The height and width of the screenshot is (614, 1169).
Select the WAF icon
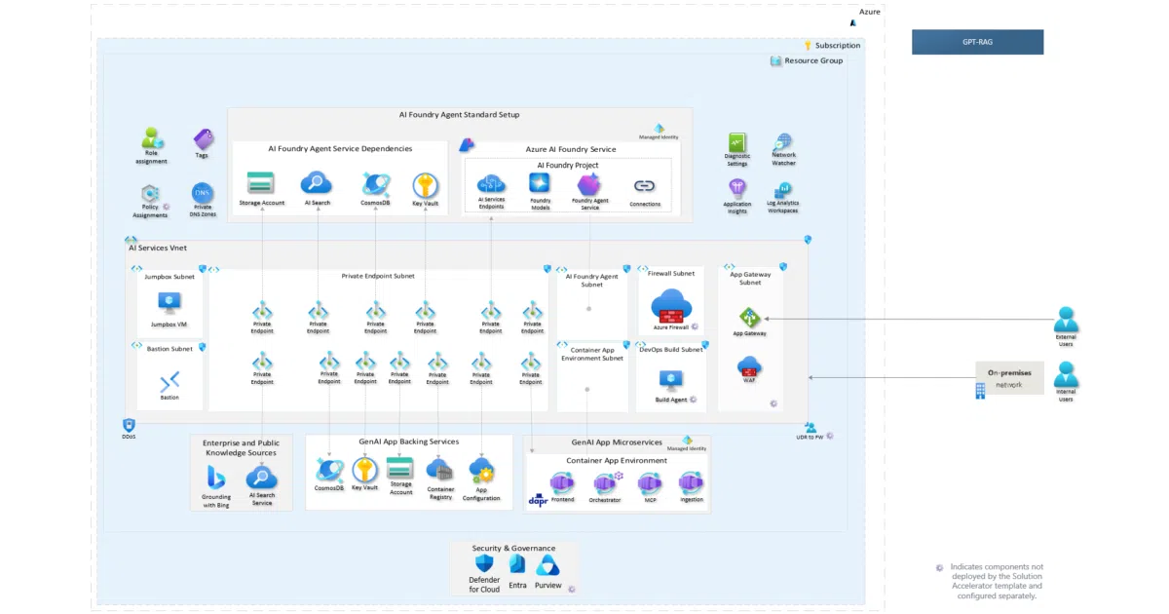pyautogui.click(x=749, y=366)
